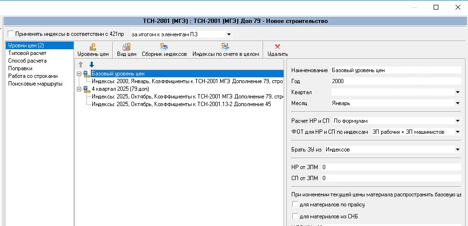This screenshot has width=468, height=226.
Task: Open ФОТ для НР и СП dropdown
Action: pos(458,132)
